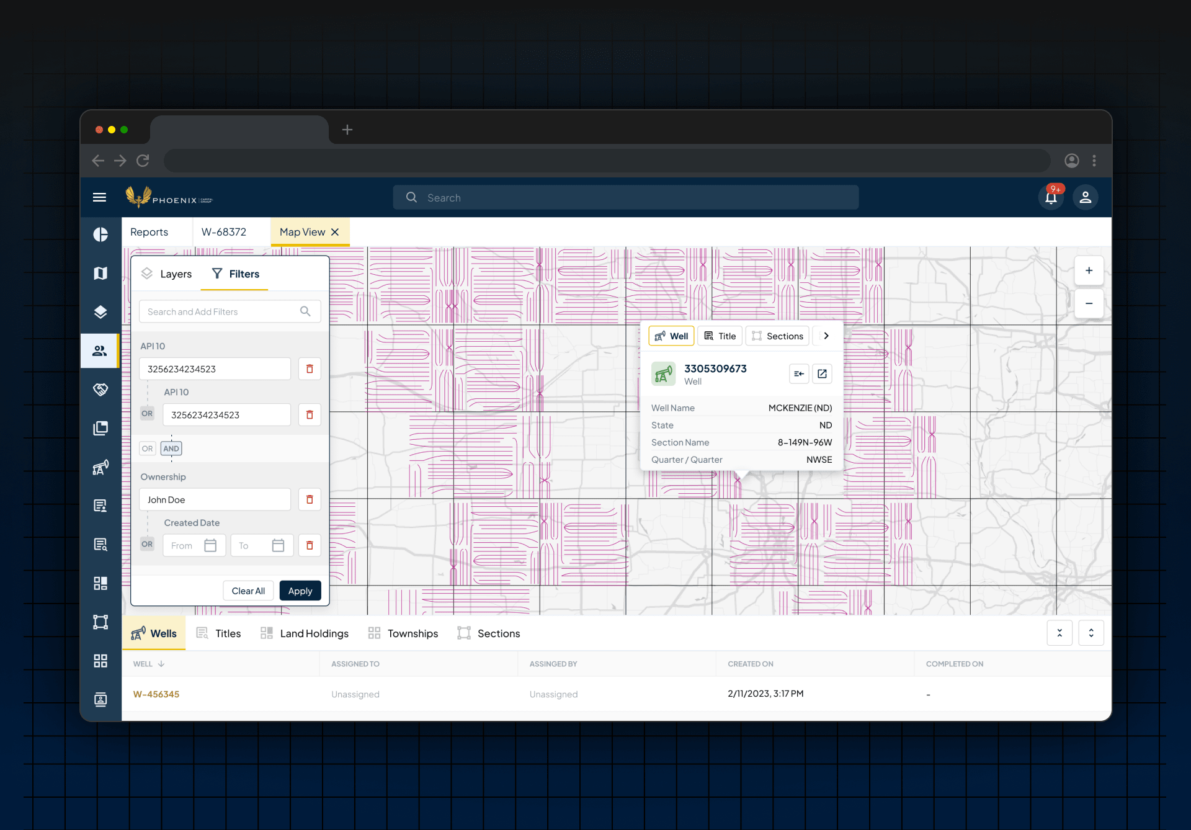Click the Clear All button
This screenshot has height=830, width=1191.
248,591
